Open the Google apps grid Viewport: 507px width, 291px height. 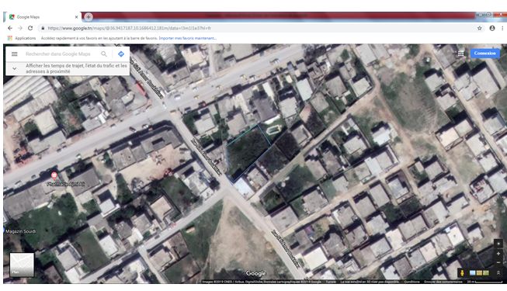click(x=460, y=54)
